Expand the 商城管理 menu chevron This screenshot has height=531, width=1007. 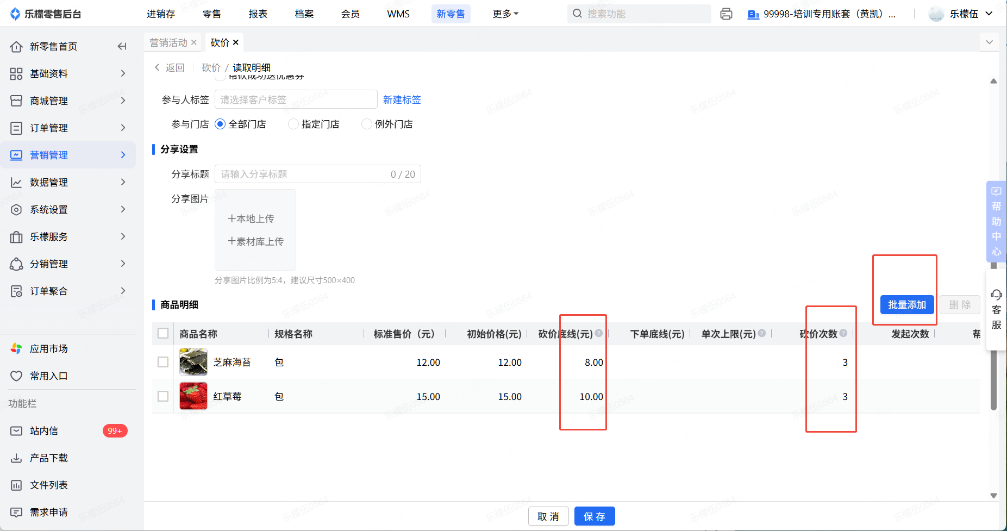pos(123,101)
